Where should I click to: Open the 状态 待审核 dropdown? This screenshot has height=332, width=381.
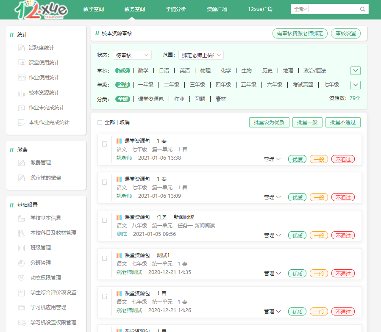[x=132, y=55]
